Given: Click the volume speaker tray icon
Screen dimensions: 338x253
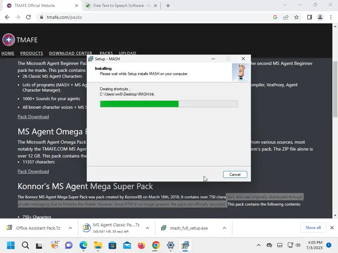Looking at the screenshot, I should click(x=298, y=245).
